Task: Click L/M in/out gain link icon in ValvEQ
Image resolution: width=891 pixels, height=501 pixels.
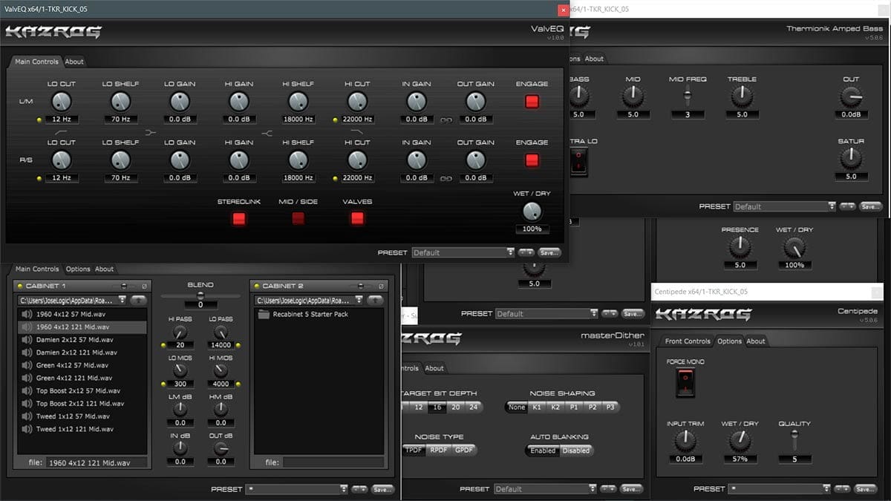Action: click(446, 119)
